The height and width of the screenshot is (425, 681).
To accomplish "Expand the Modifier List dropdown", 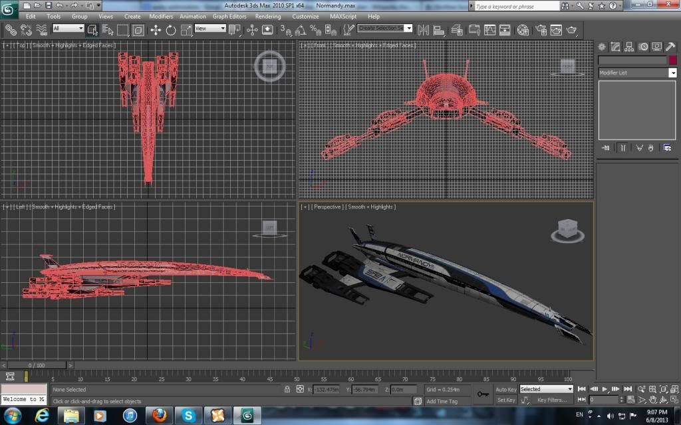I will [x=672, y=73].
